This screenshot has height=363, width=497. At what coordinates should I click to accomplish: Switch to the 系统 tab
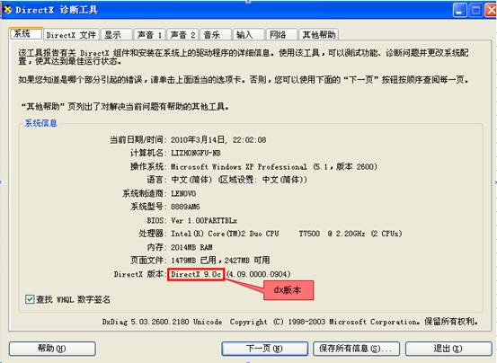[26, 33]
